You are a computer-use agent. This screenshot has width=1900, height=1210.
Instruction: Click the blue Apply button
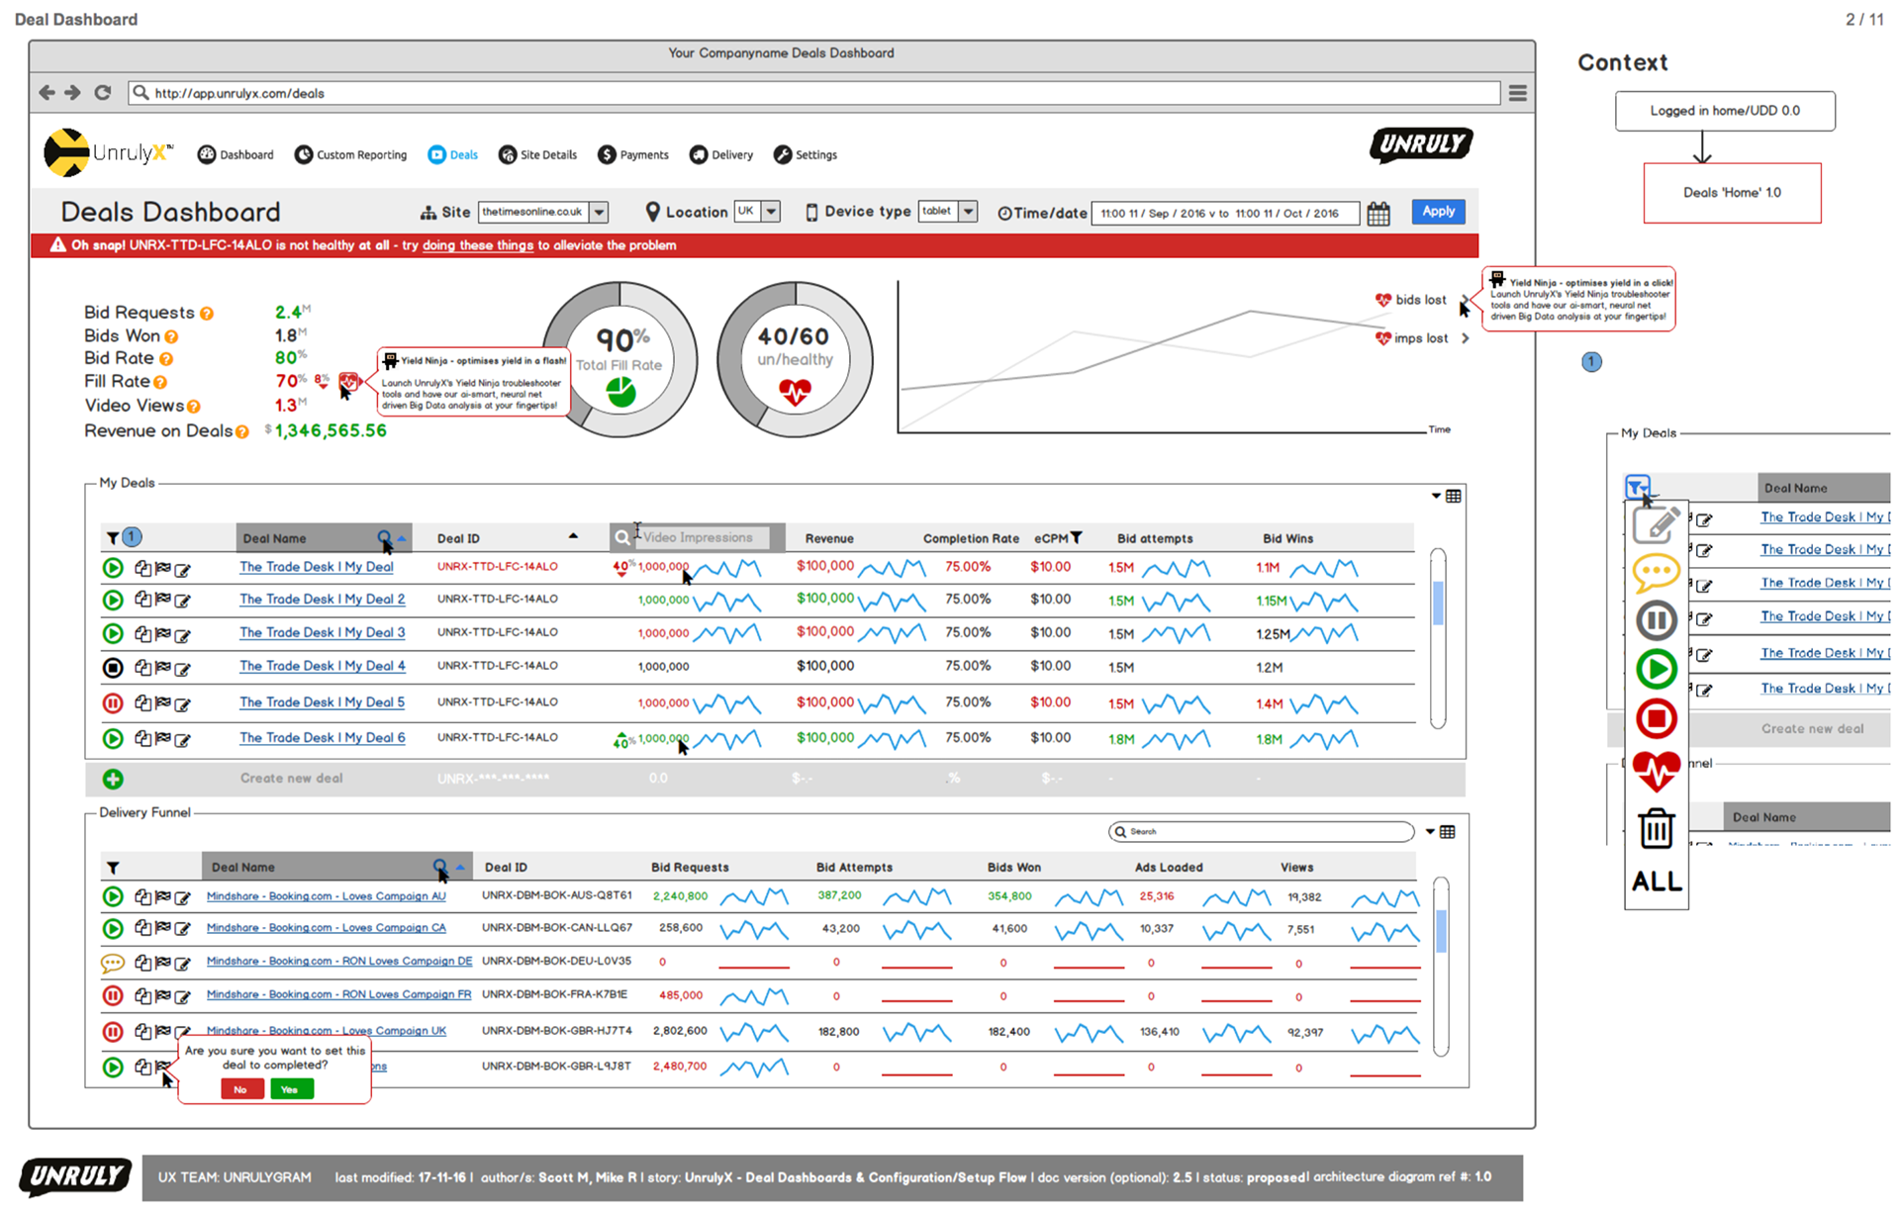(1437, 212)
